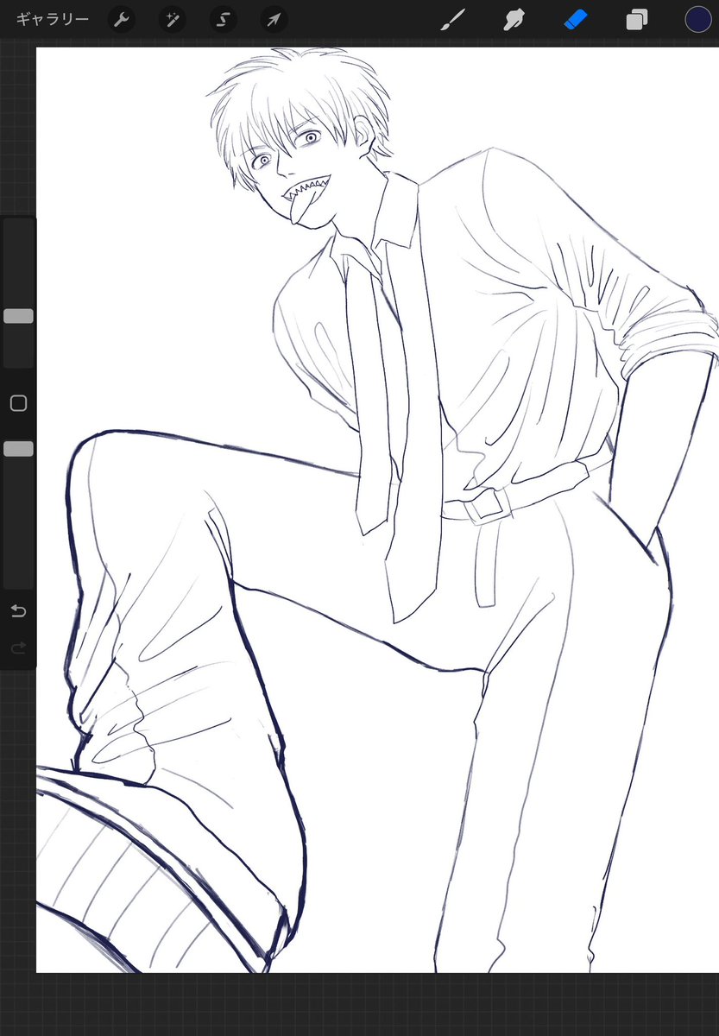Select the Brush tool

453,19
